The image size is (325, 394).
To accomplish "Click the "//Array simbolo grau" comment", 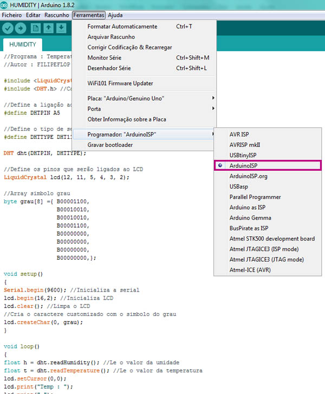I will tap(37, 193).
